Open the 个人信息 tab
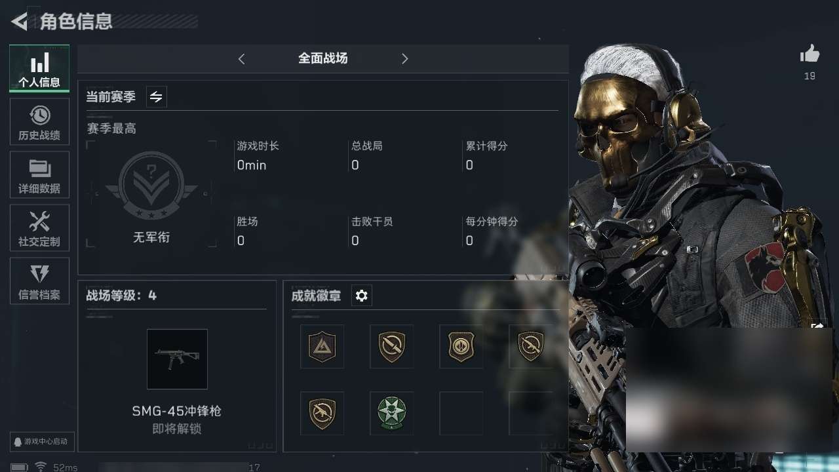The height and width of the screenshot is (472, 839). click(39, 68)
